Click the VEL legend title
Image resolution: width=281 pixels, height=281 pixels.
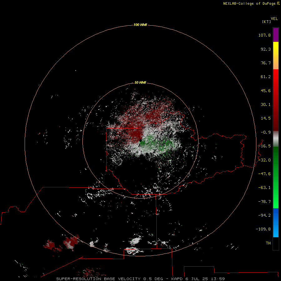[x=274, y=19]
